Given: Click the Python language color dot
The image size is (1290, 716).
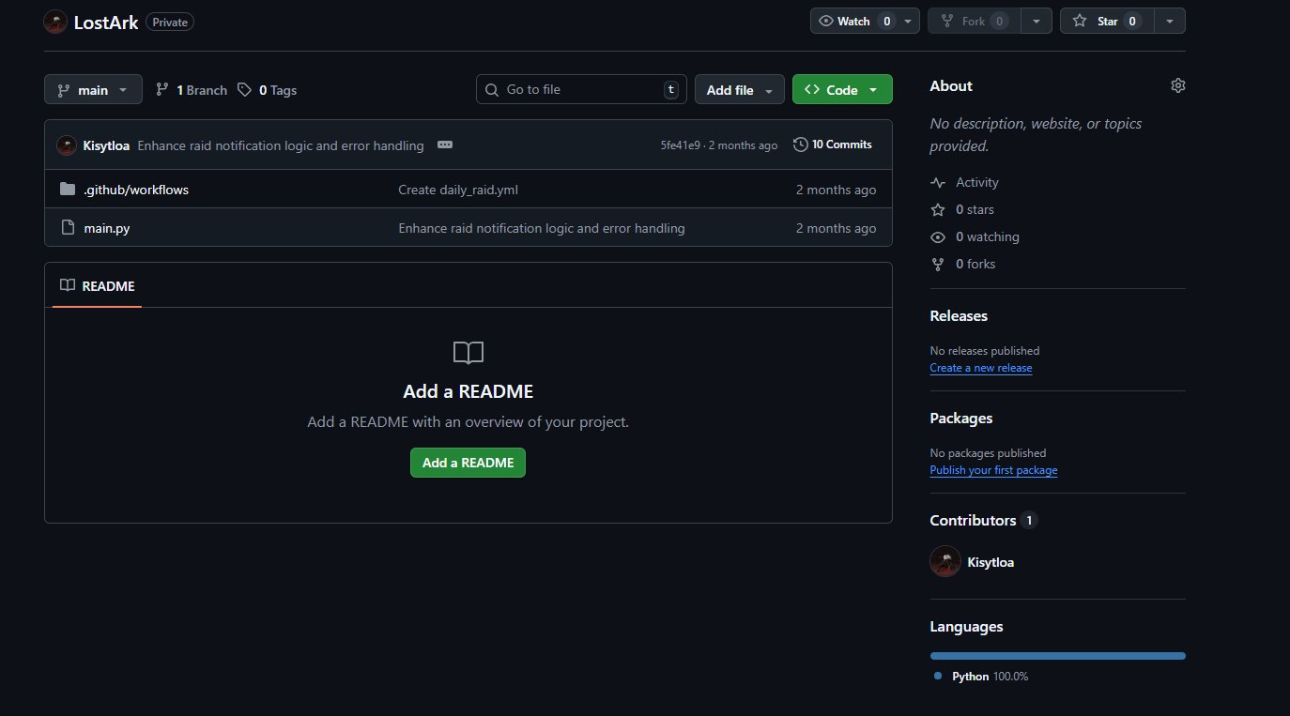Looking at the screenshot, I should [x=938, y=677].
